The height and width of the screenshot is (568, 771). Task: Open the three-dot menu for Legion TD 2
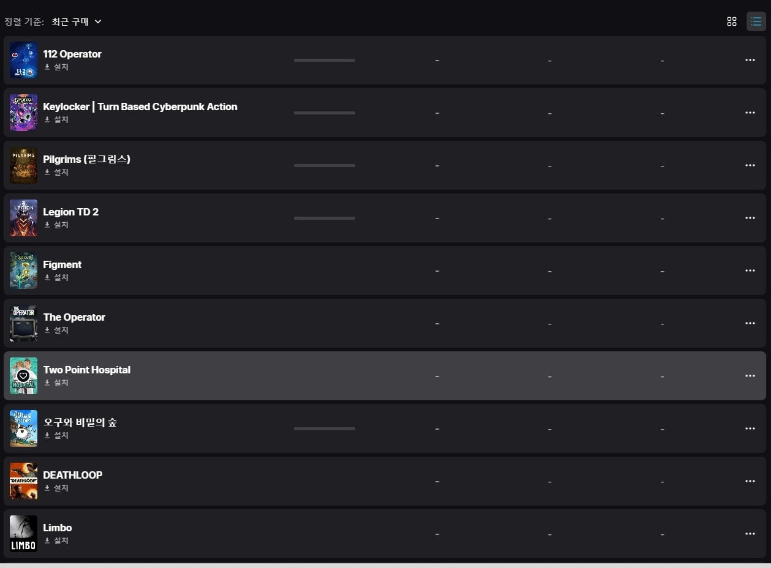tap(750, 218)
